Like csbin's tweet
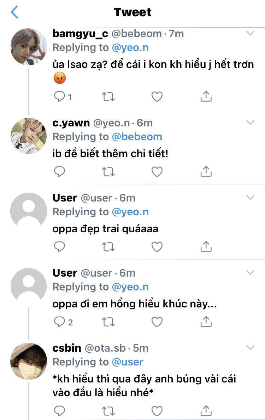Screen dimensions: 265x420 click(x=157, y=410)
